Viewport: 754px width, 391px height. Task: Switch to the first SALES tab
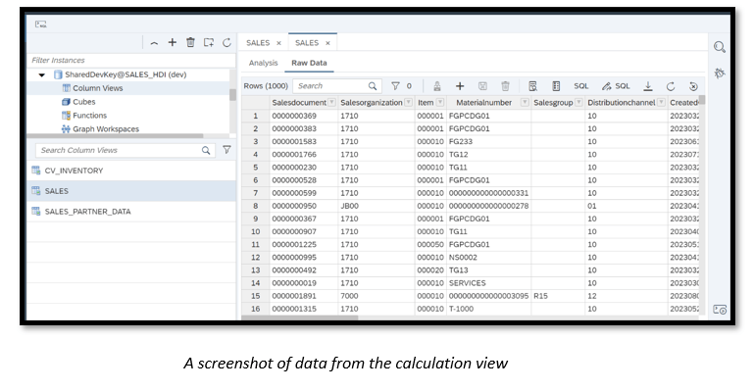coord(258,43)
